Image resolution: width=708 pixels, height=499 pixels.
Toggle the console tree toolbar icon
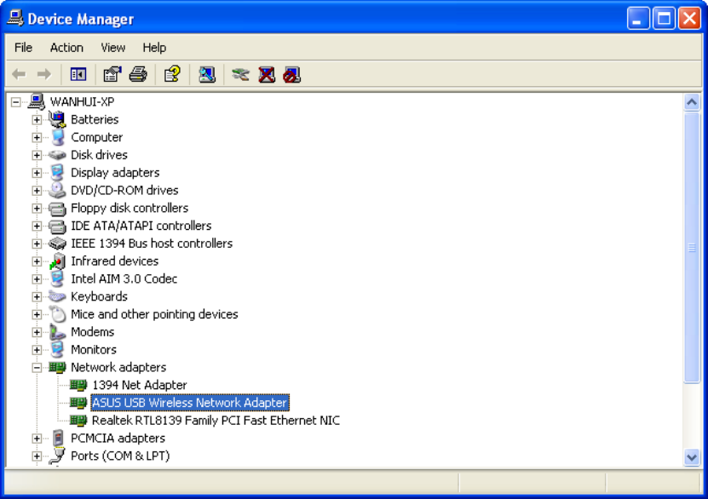coord(78,74)
